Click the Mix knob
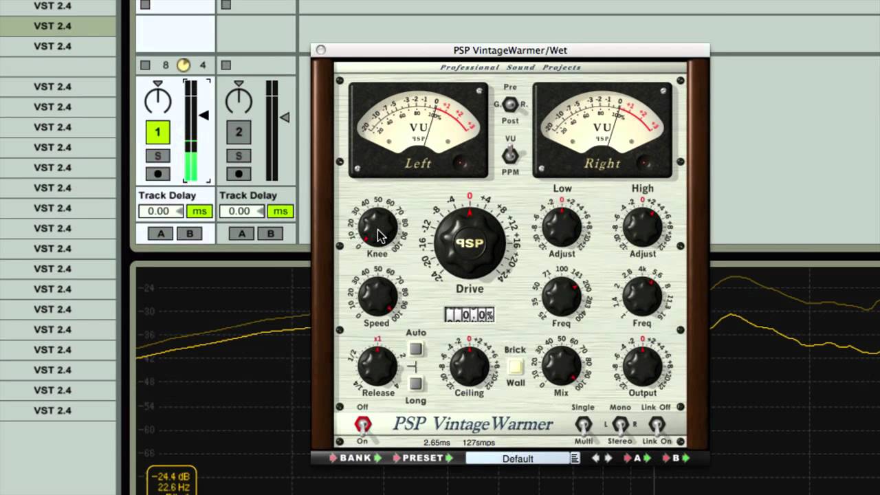This screenshot has width=880, height=495. tap(562, 366)
